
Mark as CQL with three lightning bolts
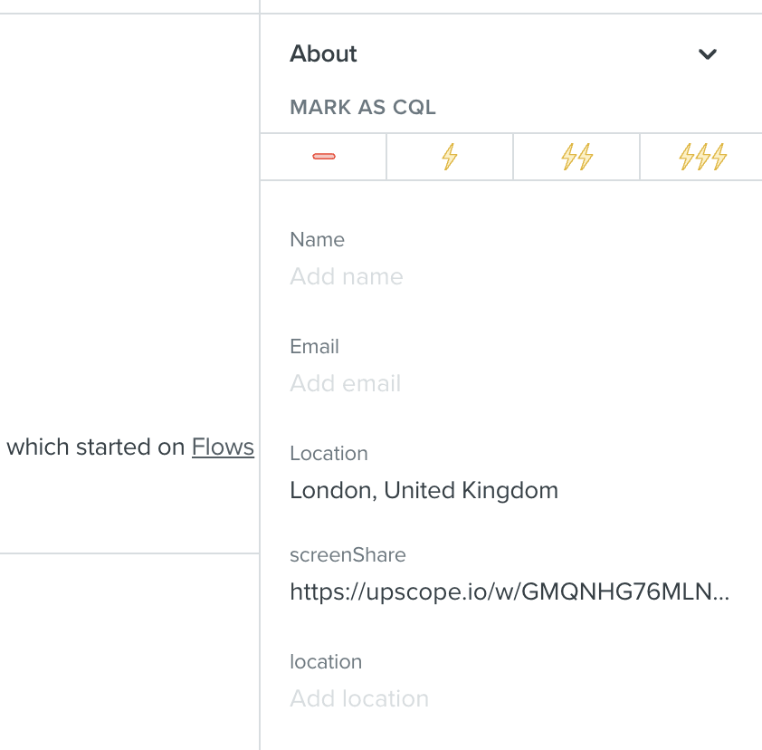pyautogui.click(x=702, y=156)
